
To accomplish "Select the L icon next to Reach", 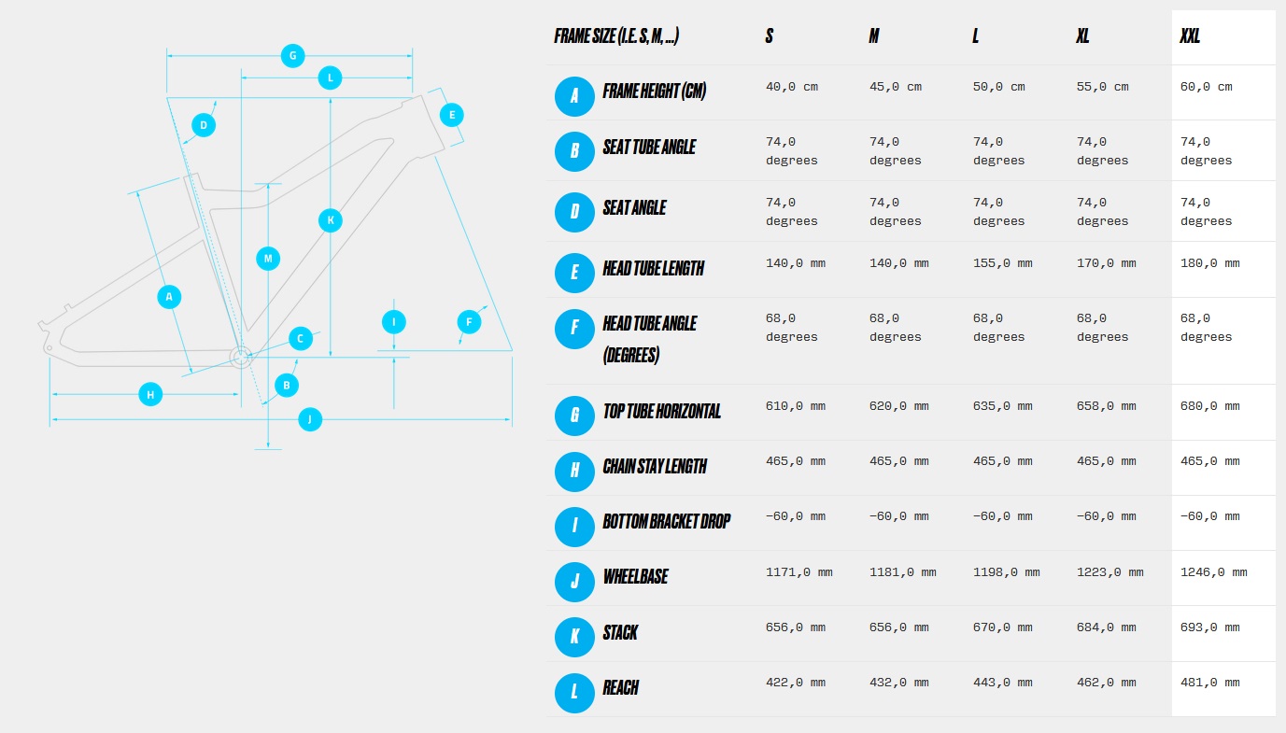I will point(574,692).
